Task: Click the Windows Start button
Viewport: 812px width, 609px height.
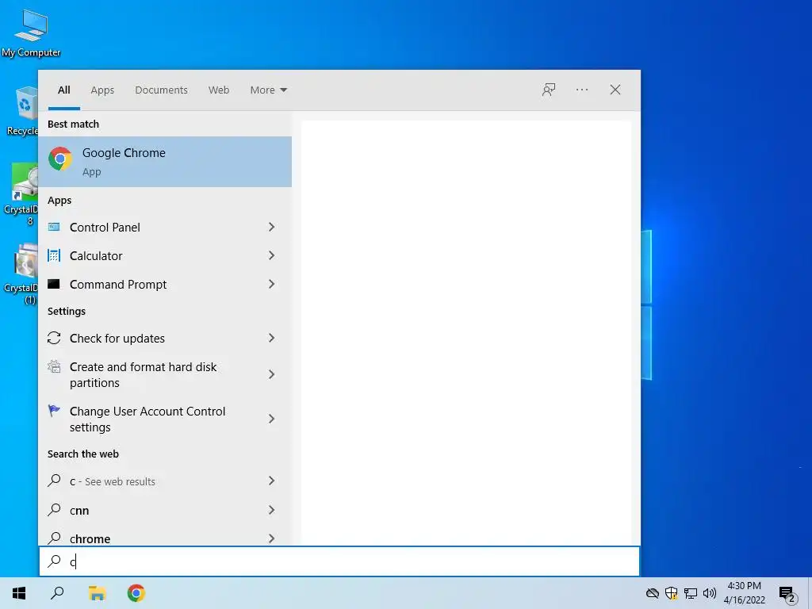Action: (19, 593)
